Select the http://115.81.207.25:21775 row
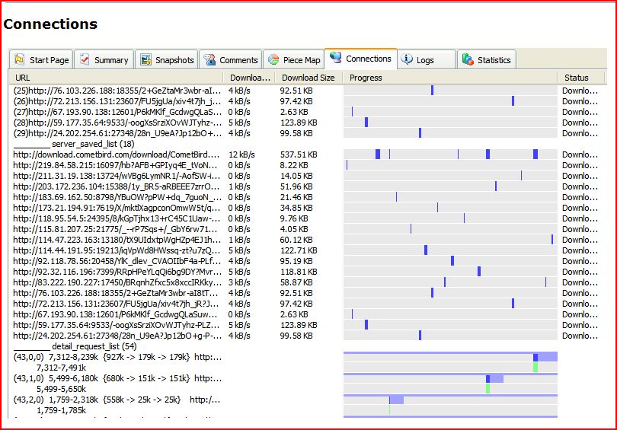617x430 pixels. click(x=307, y=229)
